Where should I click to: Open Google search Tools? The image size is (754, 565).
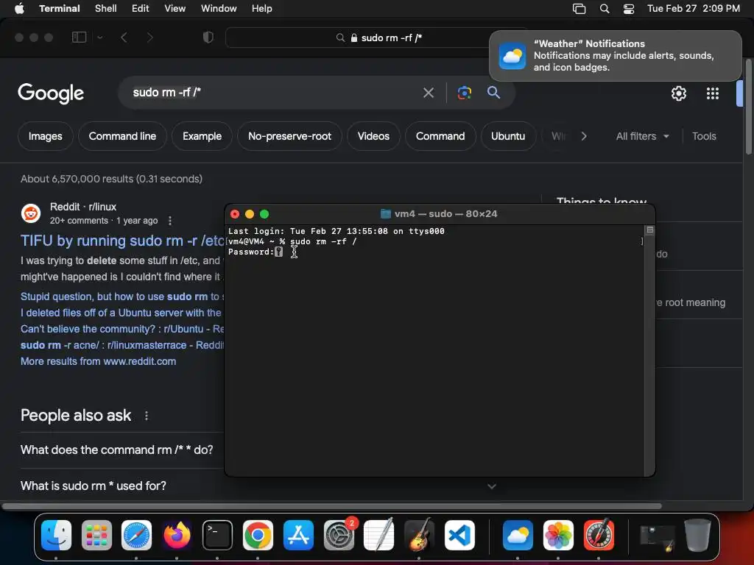coord(704,136)
